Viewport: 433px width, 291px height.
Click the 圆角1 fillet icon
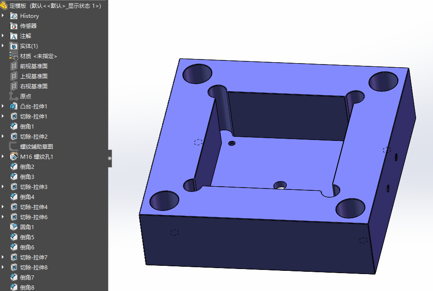pyautogui.click(x=14, y=227)
